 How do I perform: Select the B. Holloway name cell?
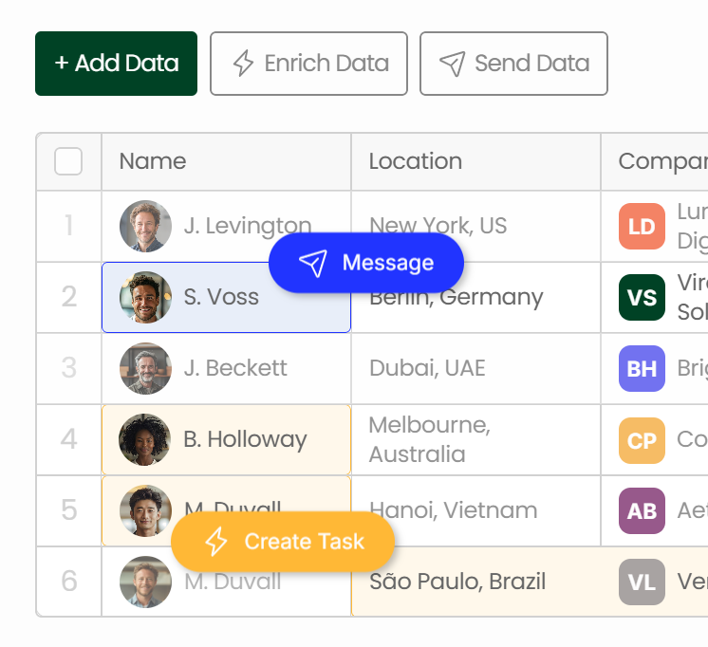[226, 440]
